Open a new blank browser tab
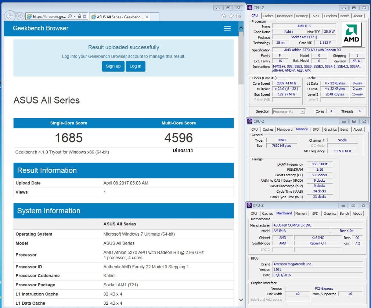371x308 pixels. (155, 17)
